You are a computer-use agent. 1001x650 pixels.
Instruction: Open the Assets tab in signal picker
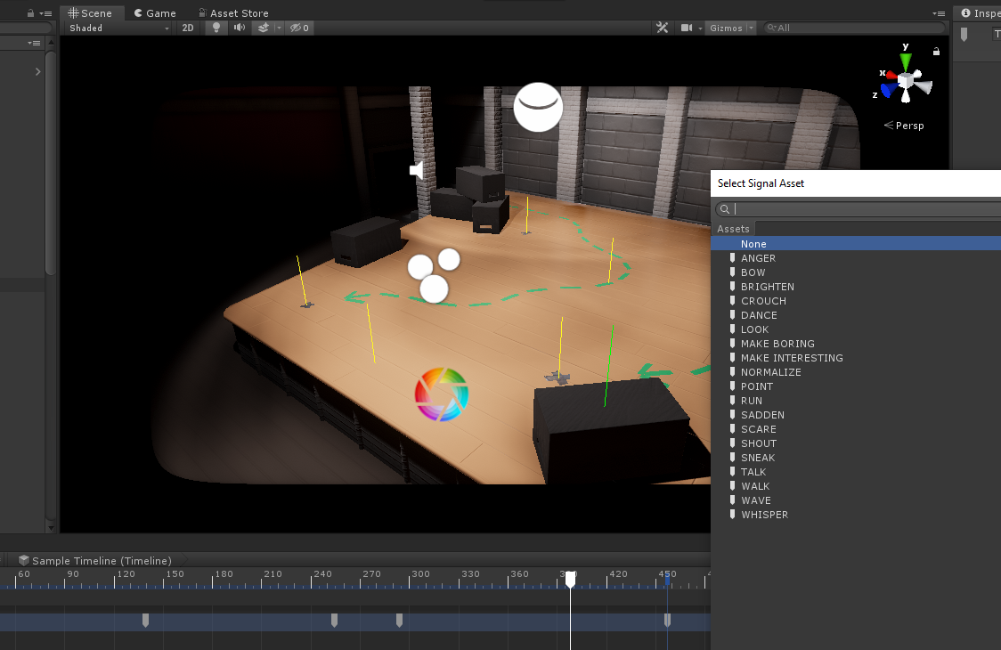point(733,229)
